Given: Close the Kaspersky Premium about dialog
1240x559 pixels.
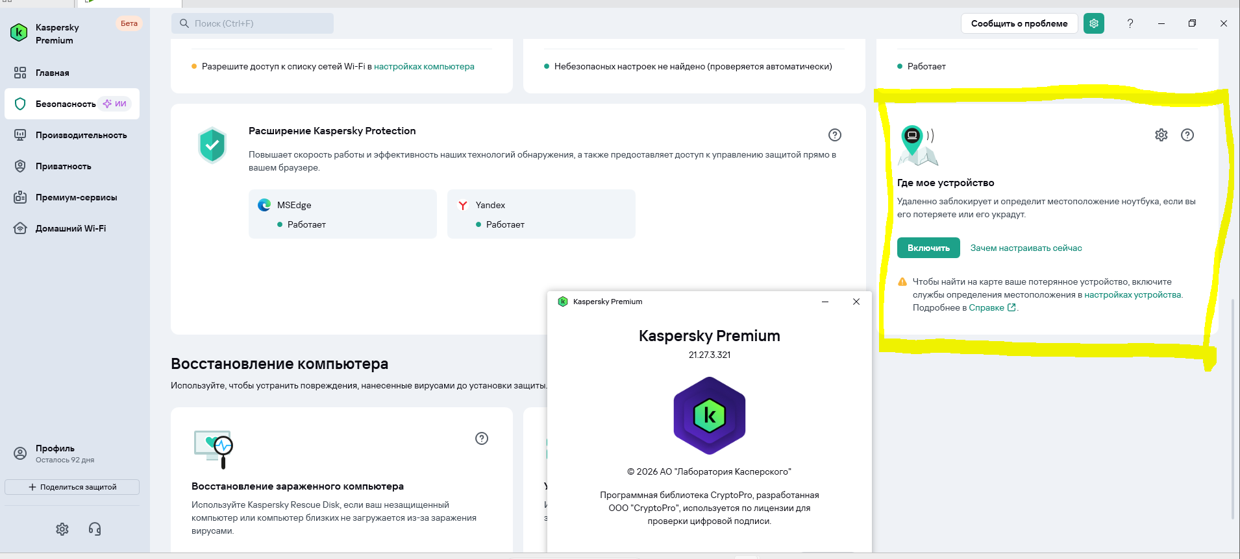Looking at the screenshot, I should point(856,302).
